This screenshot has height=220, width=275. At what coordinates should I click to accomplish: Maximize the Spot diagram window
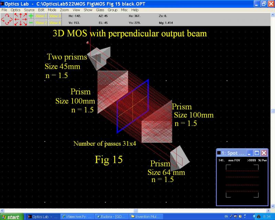[257, 153]
